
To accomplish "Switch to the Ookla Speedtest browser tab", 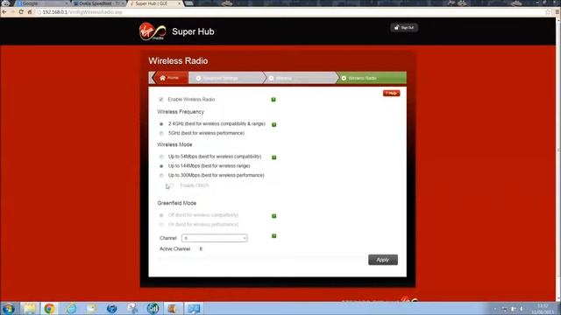I will 98,3.
